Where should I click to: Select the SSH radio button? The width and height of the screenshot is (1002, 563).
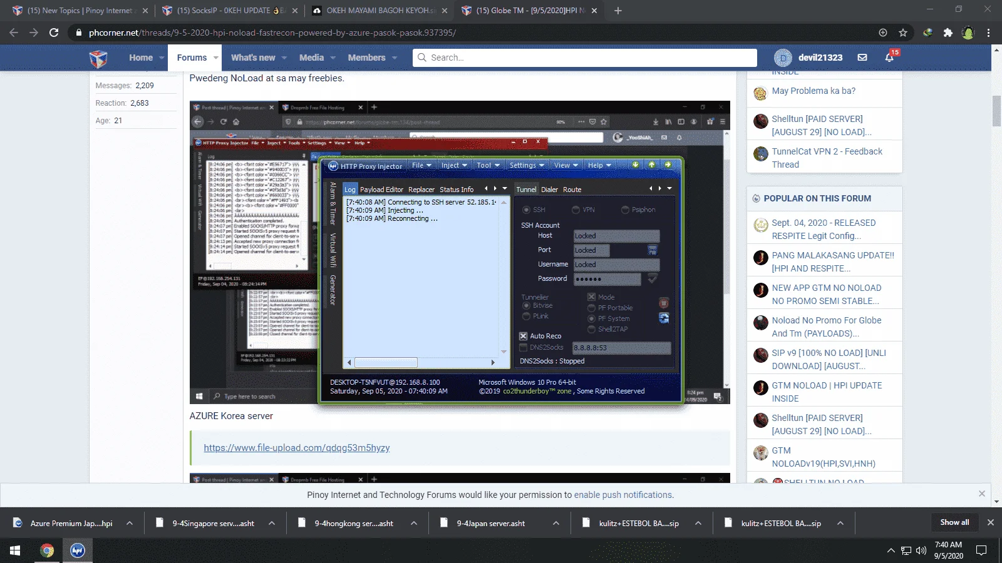tap(526, 210)
